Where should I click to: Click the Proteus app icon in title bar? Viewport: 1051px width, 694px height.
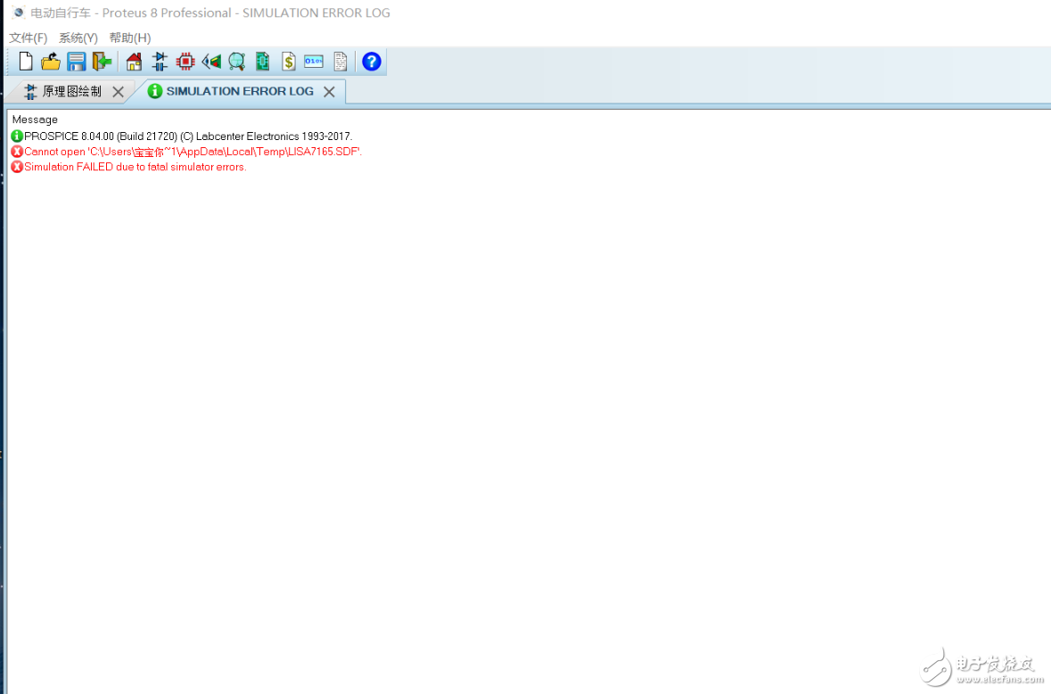pos(18,12)
